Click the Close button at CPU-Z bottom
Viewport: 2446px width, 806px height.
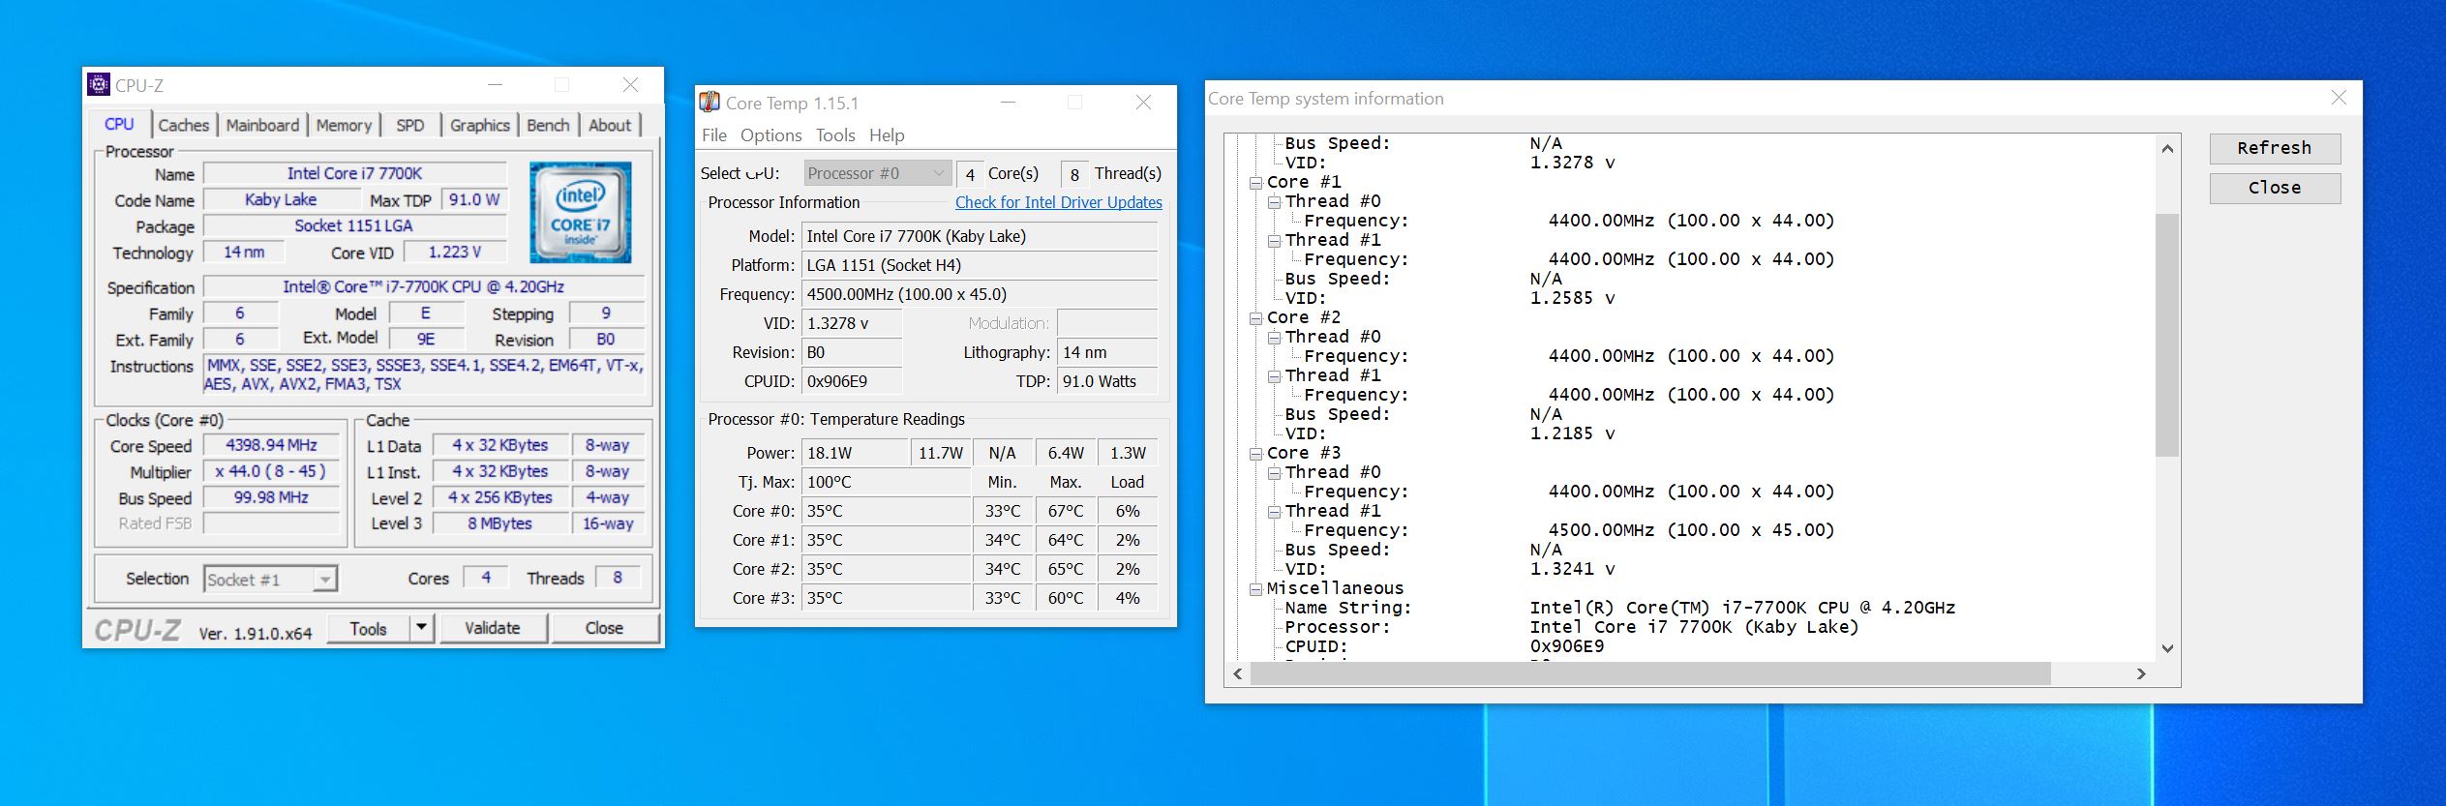605,629
